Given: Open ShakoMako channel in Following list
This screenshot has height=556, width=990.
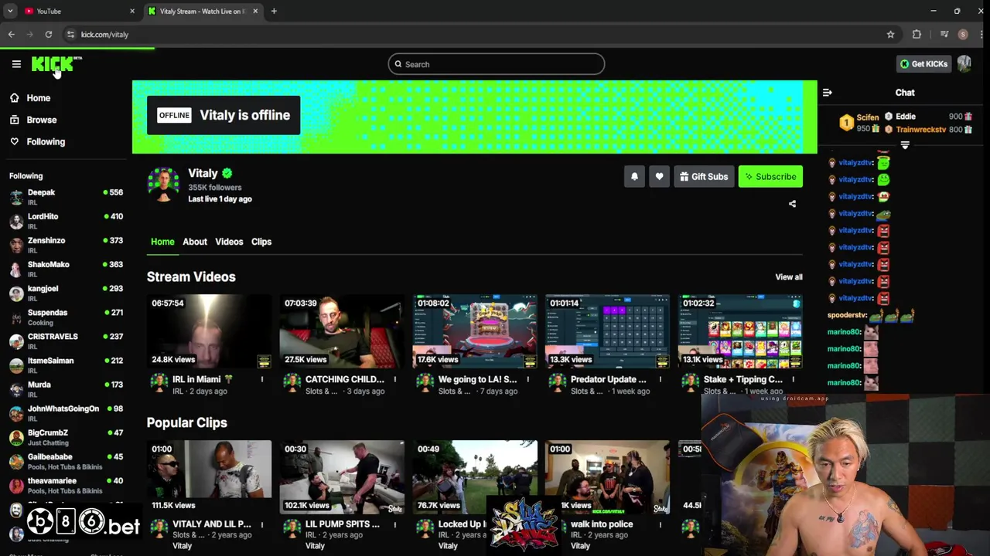Looking at the screenshot, I should [66, 269].
